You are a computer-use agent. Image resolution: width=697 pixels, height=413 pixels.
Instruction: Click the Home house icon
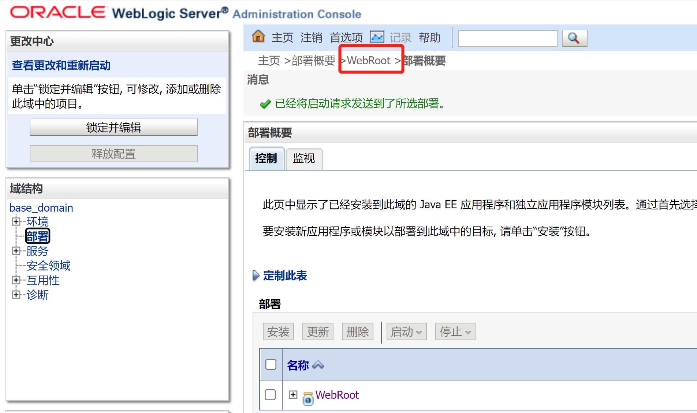(x=258, y=37)
